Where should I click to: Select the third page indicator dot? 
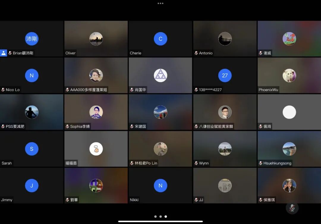166,217
